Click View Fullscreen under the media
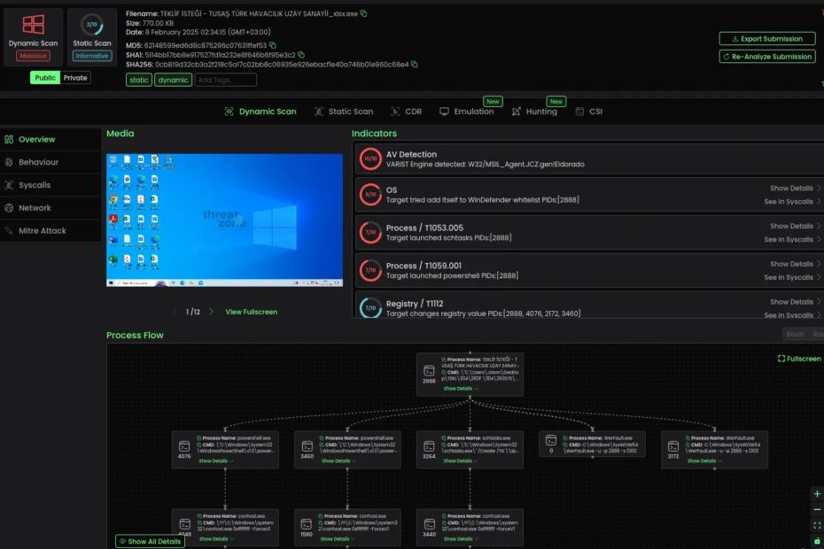The width and height of the screenshot is (824, 549). pos(251,312)
